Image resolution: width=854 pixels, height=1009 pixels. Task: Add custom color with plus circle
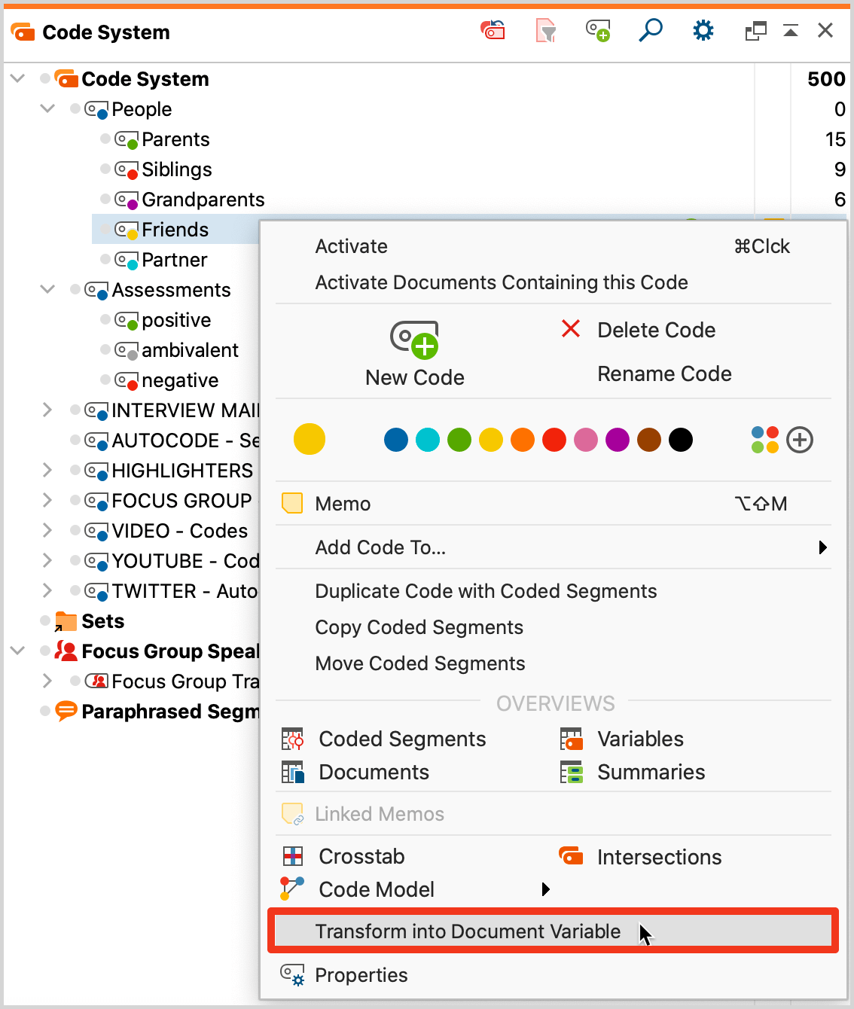(800, 440)
